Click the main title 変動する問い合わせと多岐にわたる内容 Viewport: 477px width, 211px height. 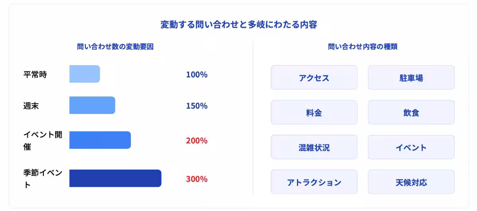(x=238, y=25)
